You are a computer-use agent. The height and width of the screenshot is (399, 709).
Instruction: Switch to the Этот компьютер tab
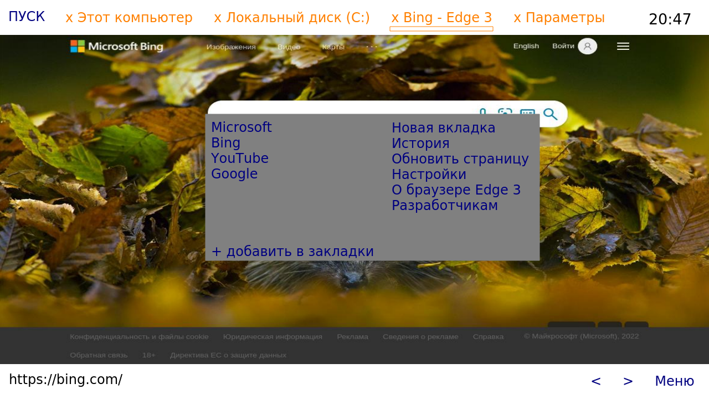coord(129,18)
